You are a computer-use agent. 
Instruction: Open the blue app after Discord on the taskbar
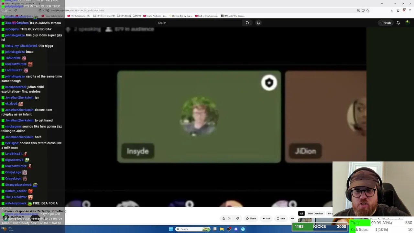pos(243,229)
